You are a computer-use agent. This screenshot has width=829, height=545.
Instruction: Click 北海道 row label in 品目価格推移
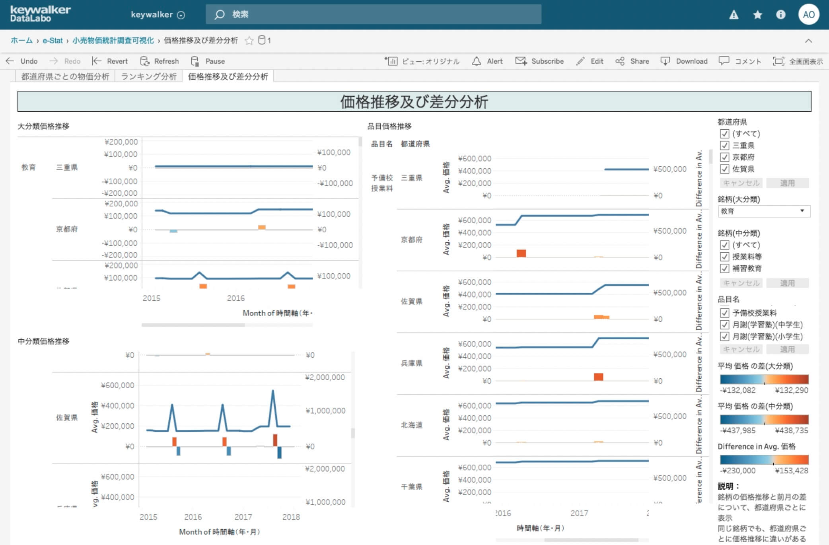[411, 425]
